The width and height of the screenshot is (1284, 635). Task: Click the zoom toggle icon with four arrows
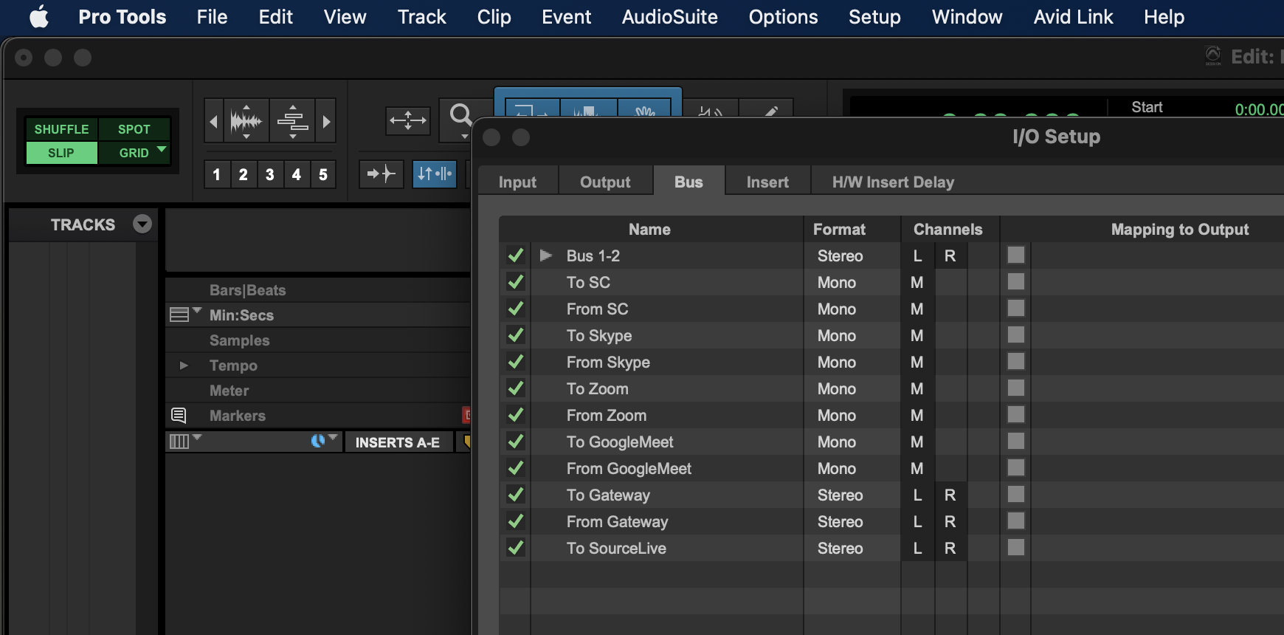pyautogui.click(x=407, y=120)
